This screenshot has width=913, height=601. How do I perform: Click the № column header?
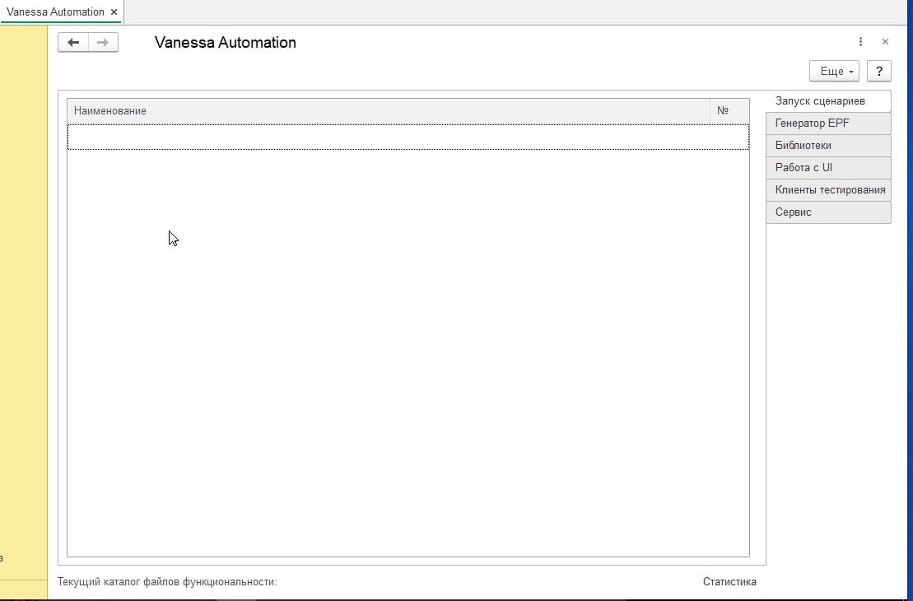coord(729,110)
